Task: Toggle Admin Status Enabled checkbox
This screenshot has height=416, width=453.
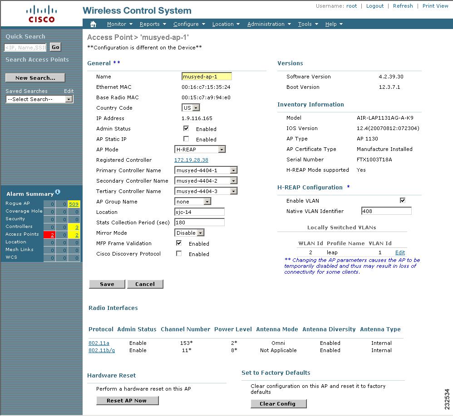Action: pos(186,128)
